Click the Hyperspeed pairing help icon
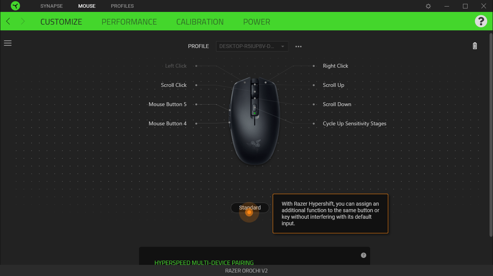The image size is (493, 276). pos(363,255)
